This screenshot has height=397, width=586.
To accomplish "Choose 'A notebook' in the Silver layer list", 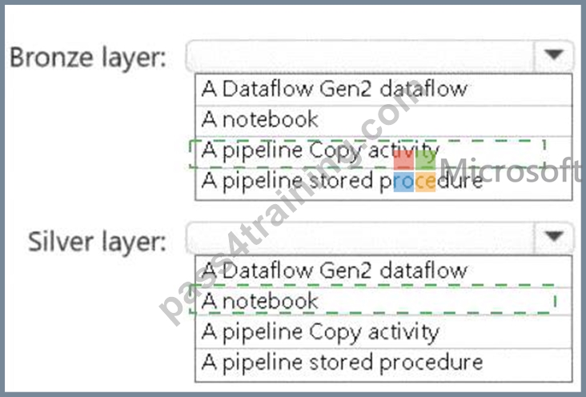I will point(383,302).
